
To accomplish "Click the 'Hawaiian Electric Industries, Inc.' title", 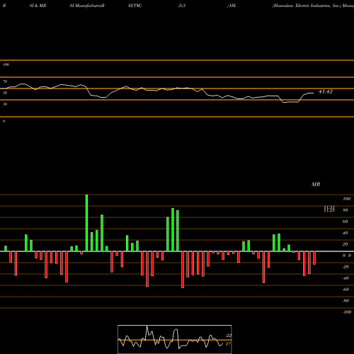I will point(307,6).
